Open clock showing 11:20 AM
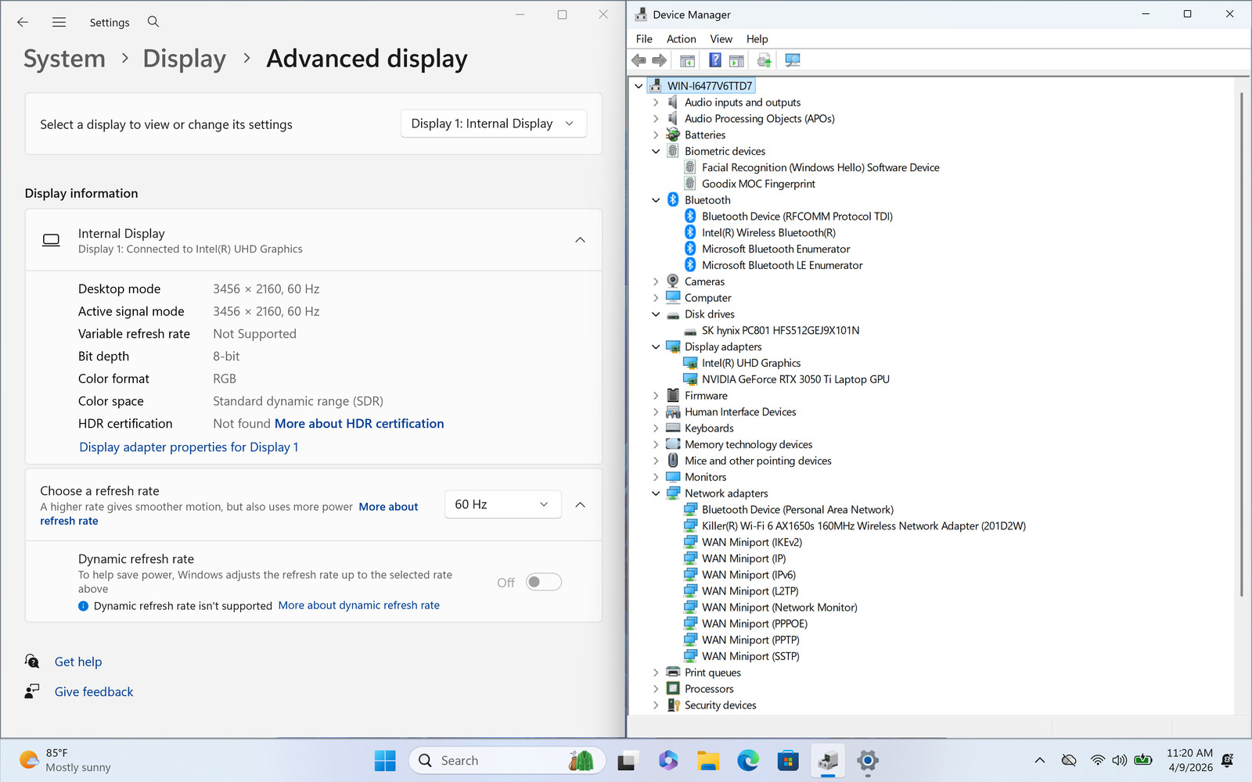This screenshot has height=782, width=1252. click(x=1189, y=760)
